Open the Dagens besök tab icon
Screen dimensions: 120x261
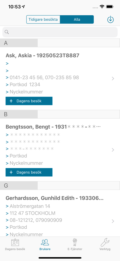click(x=15, y=243)
